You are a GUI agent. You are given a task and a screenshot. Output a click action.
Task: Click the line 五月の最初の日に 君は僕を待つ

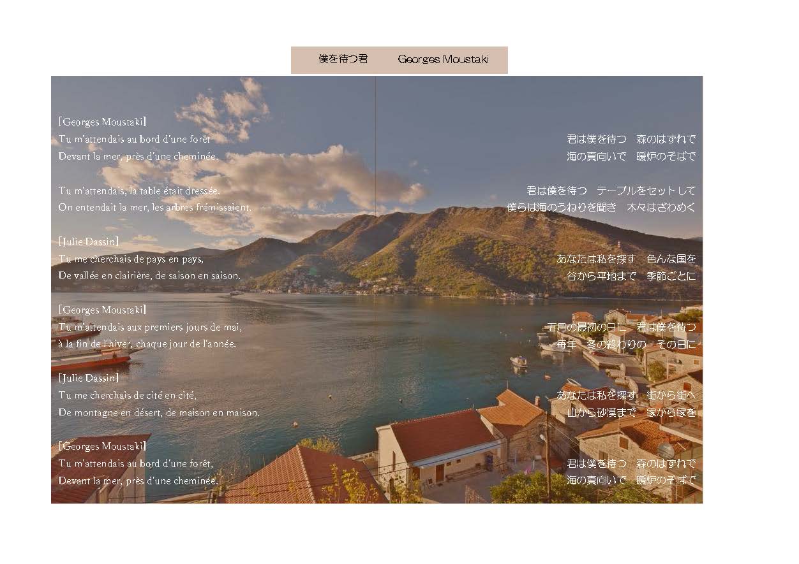click(621, 327)
